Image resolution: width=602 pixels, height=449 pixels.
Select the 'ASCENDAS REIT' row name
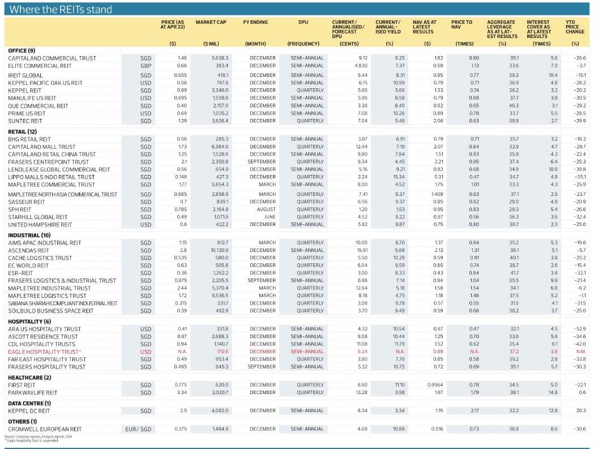tap(28, 251)
